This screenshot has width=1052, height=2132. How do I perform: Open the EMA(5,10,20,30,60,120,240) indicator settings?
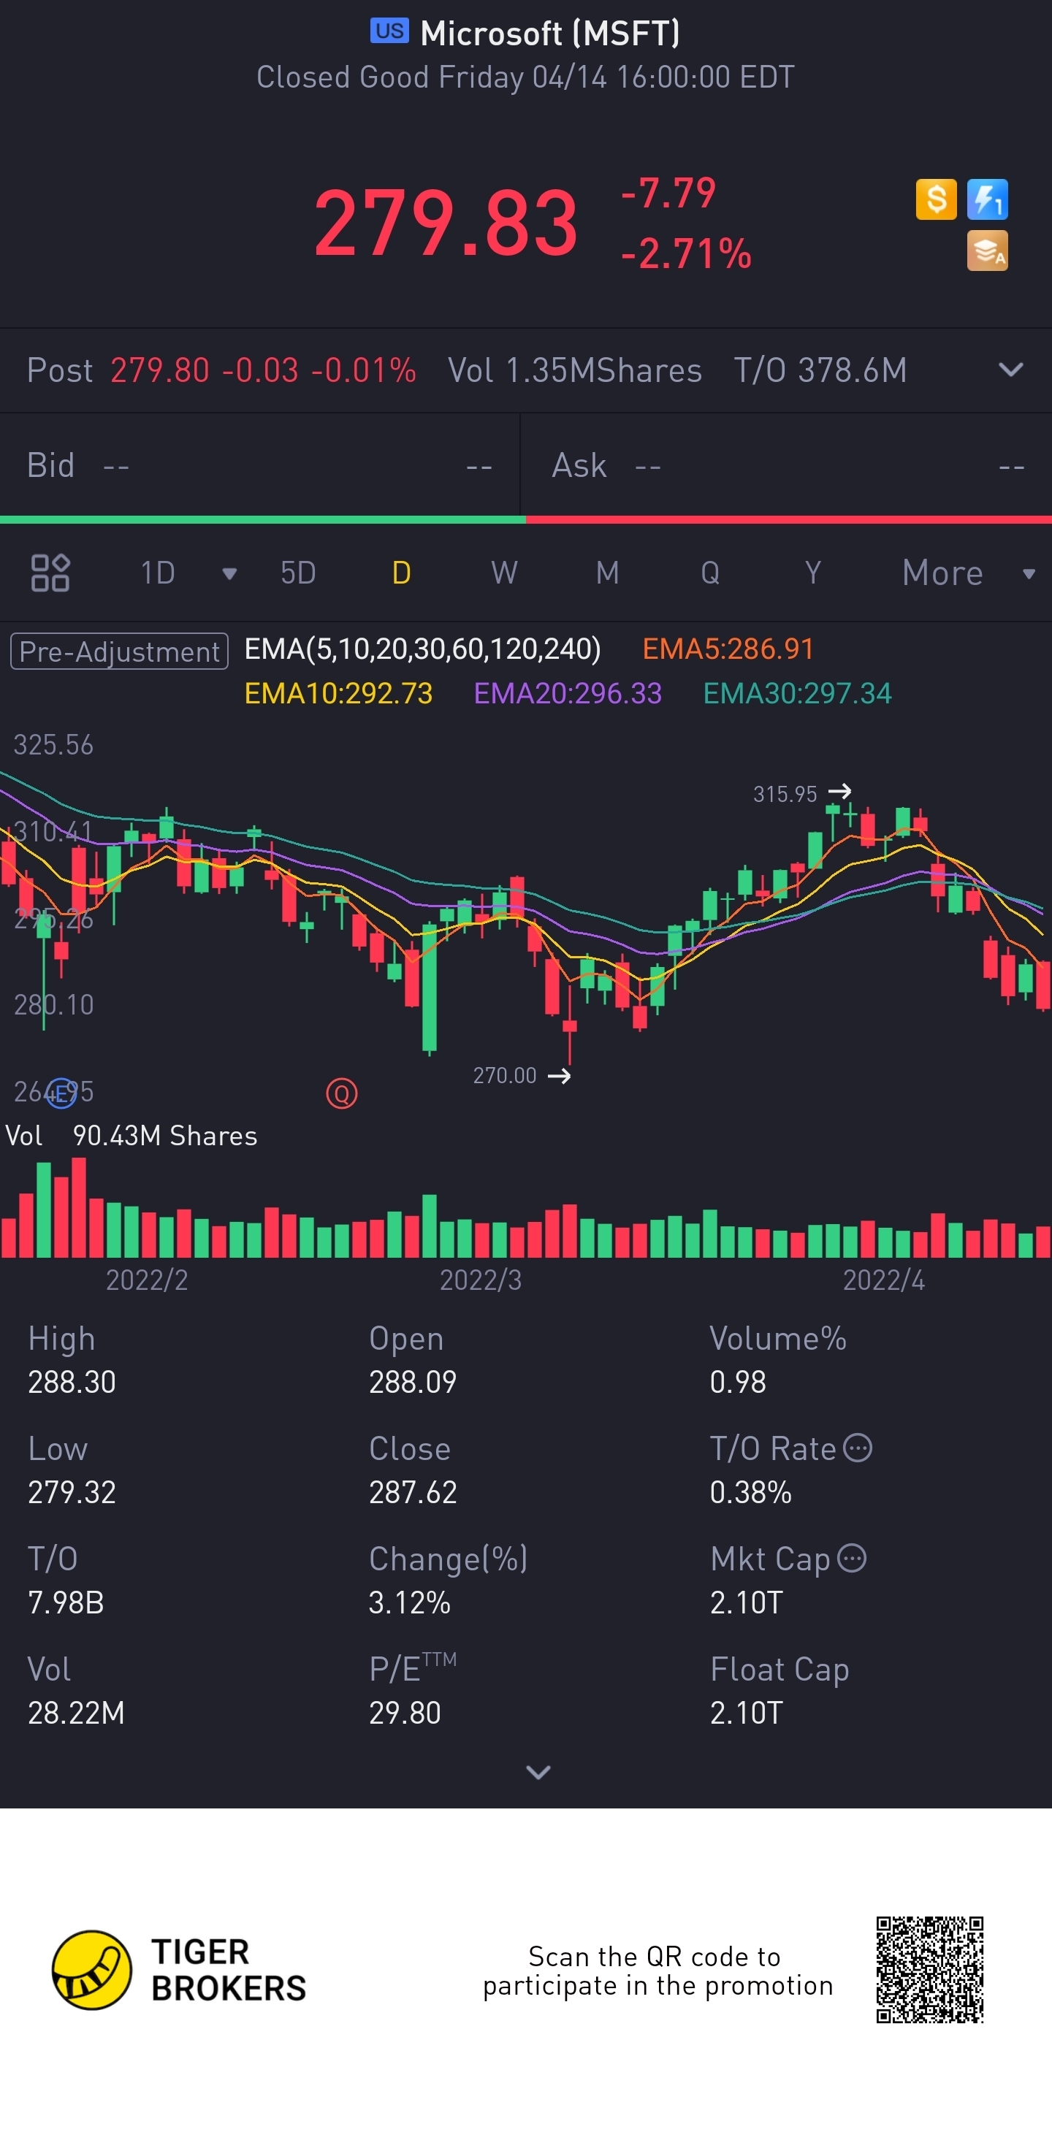tap(423, 649)
